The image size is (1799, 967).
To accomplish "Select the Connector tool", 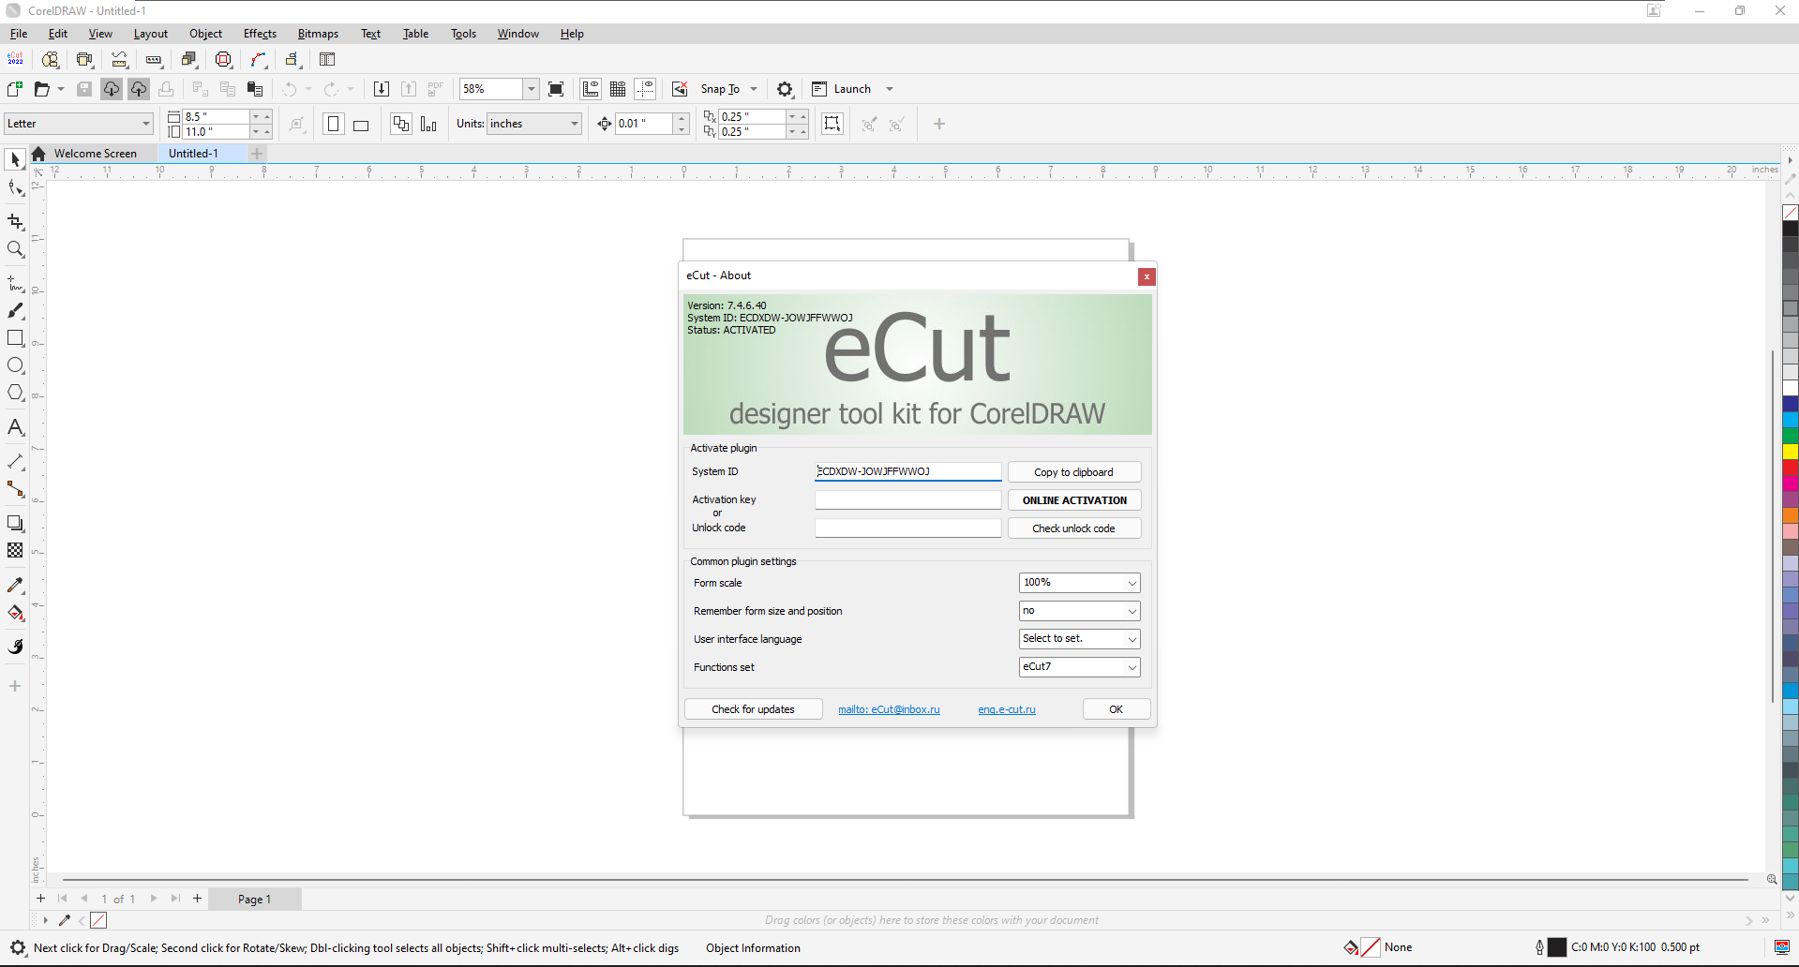I will (15, 489).
